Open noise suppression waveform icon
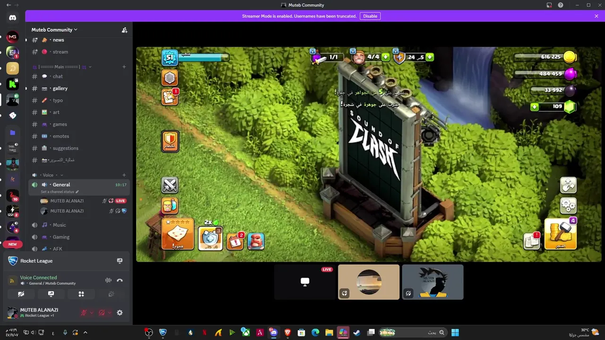This screenshot has width=605, height=340. 108,280
